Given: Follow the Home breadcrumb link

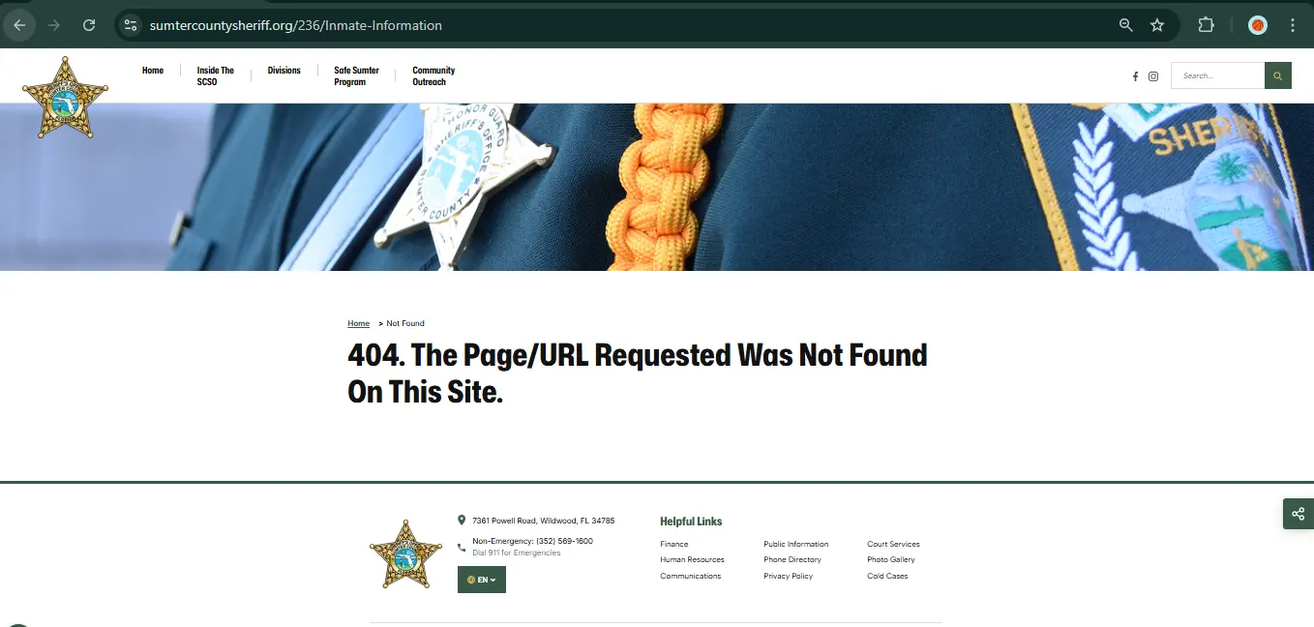Looking at the screenshot, I should 358,323.
